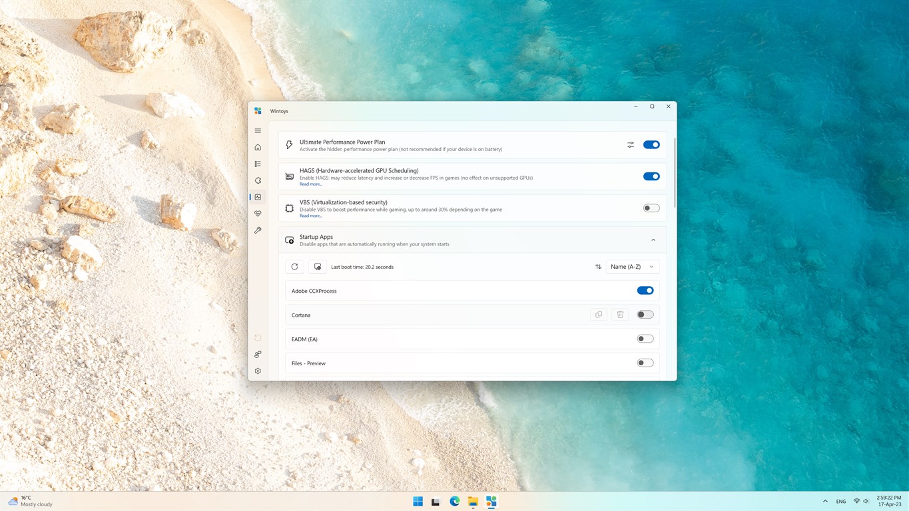Screen dimensions: 909x511
Task: Click the Wintoys taskbar icon
Action: tap(491, 502)
